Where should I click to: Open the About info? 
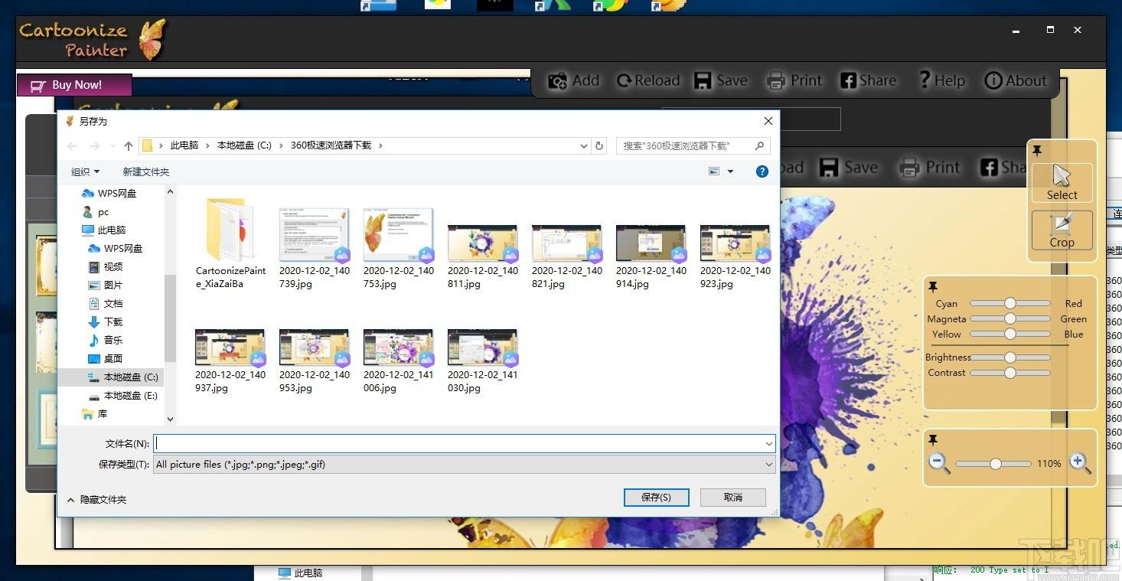coord(1015,80)
